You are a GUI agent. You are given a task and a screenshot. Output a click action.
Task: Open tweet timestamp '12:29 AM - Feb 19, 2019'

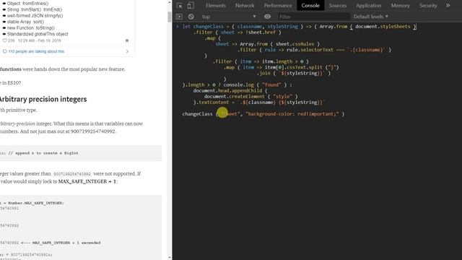click(39, 40)
